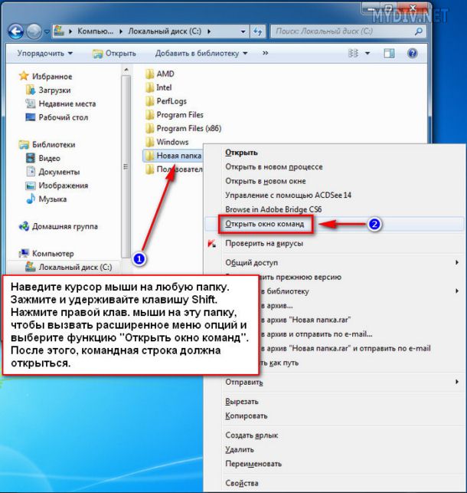Expand Добавить в библиотеку dropdown
This screenshot has height=493, width=467.
[x=201, y=53]
